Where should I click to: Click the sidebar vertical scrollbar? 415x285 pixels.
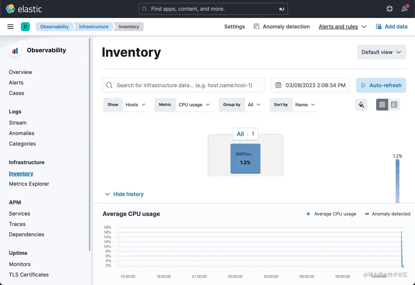point(89,144)
